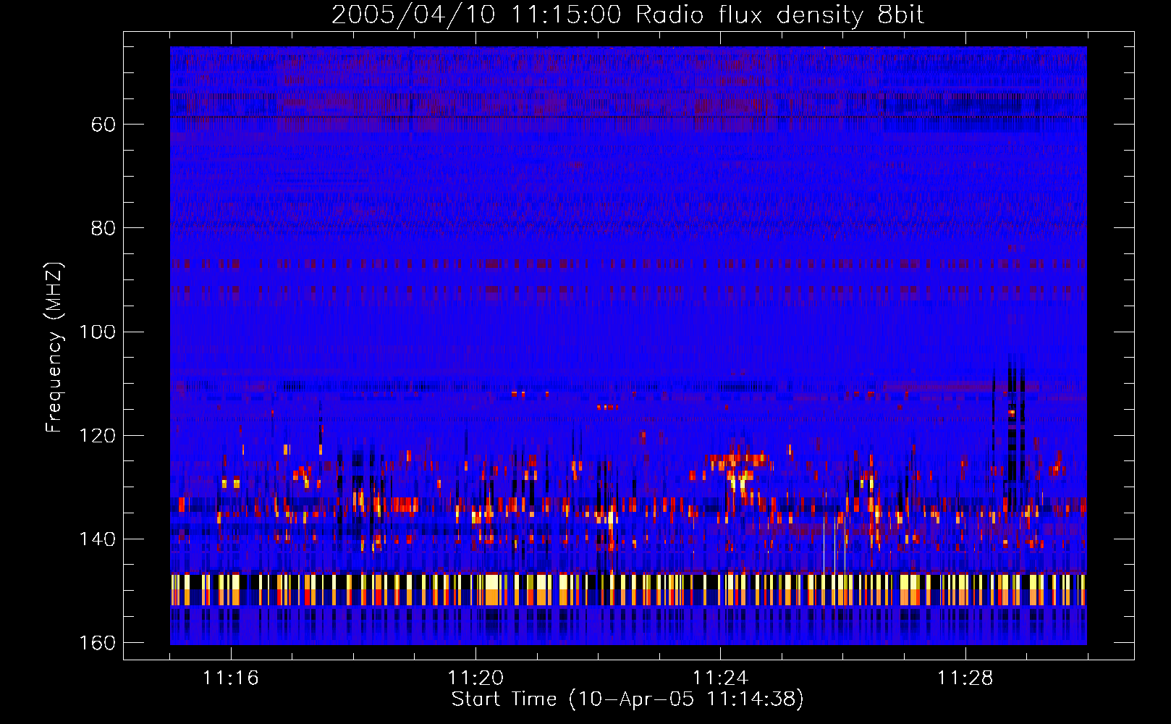Viewport: 1171px width, 724px height.
Task: Select the 'Frequency (MHZ)' y-axis label
Action: point(54,348)
